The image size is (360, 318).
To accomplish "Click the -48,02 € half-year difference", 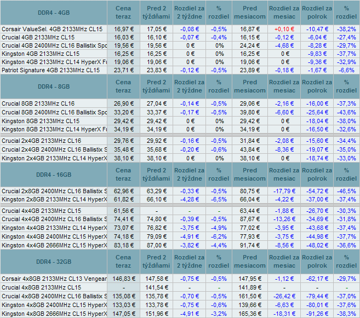I will 317,245.
